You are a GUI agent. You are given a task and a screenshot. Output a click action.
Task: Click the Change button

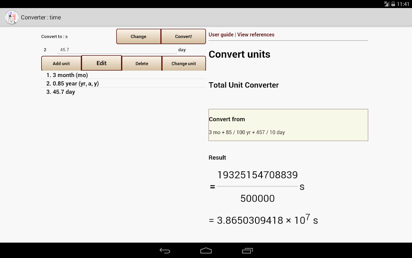(x=138, y=36)
